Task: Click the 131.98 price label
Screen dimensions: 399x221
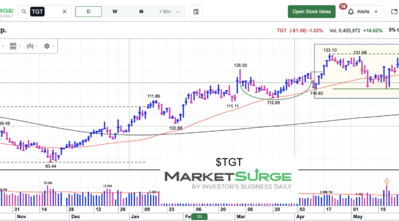Action: pyautogui.click(x=360, y=52)
